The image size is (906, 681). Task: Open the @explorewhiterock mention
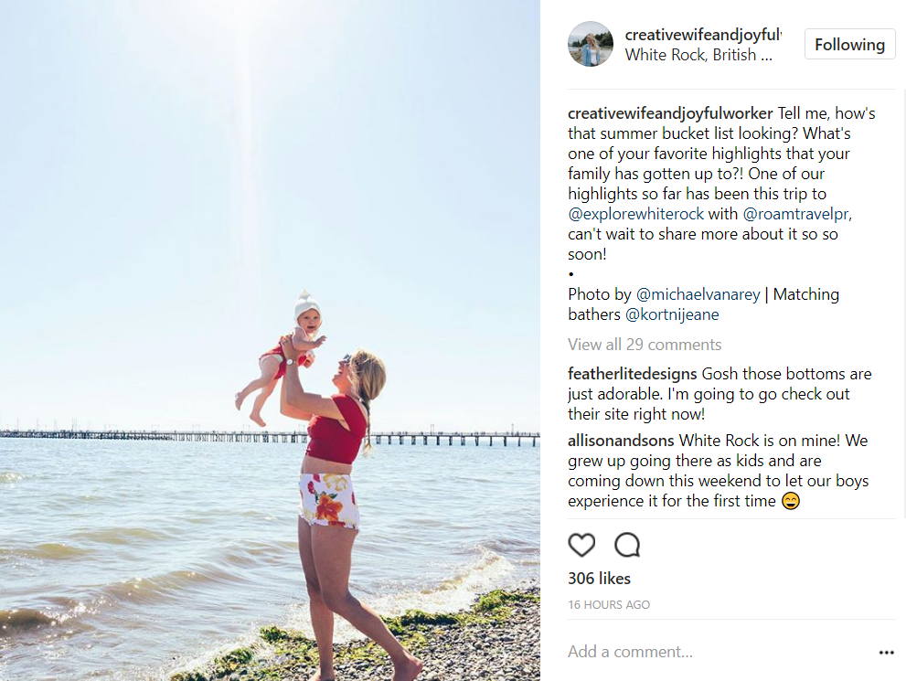point(635,214)
